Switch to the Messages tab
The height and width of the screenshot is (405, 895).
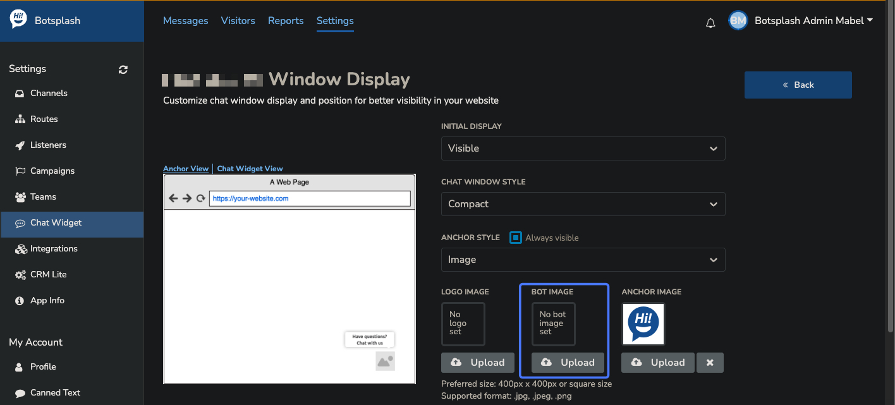[185, 21]
